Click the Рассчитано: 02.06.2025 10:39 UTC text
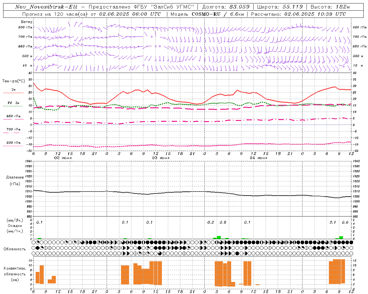 298,14
